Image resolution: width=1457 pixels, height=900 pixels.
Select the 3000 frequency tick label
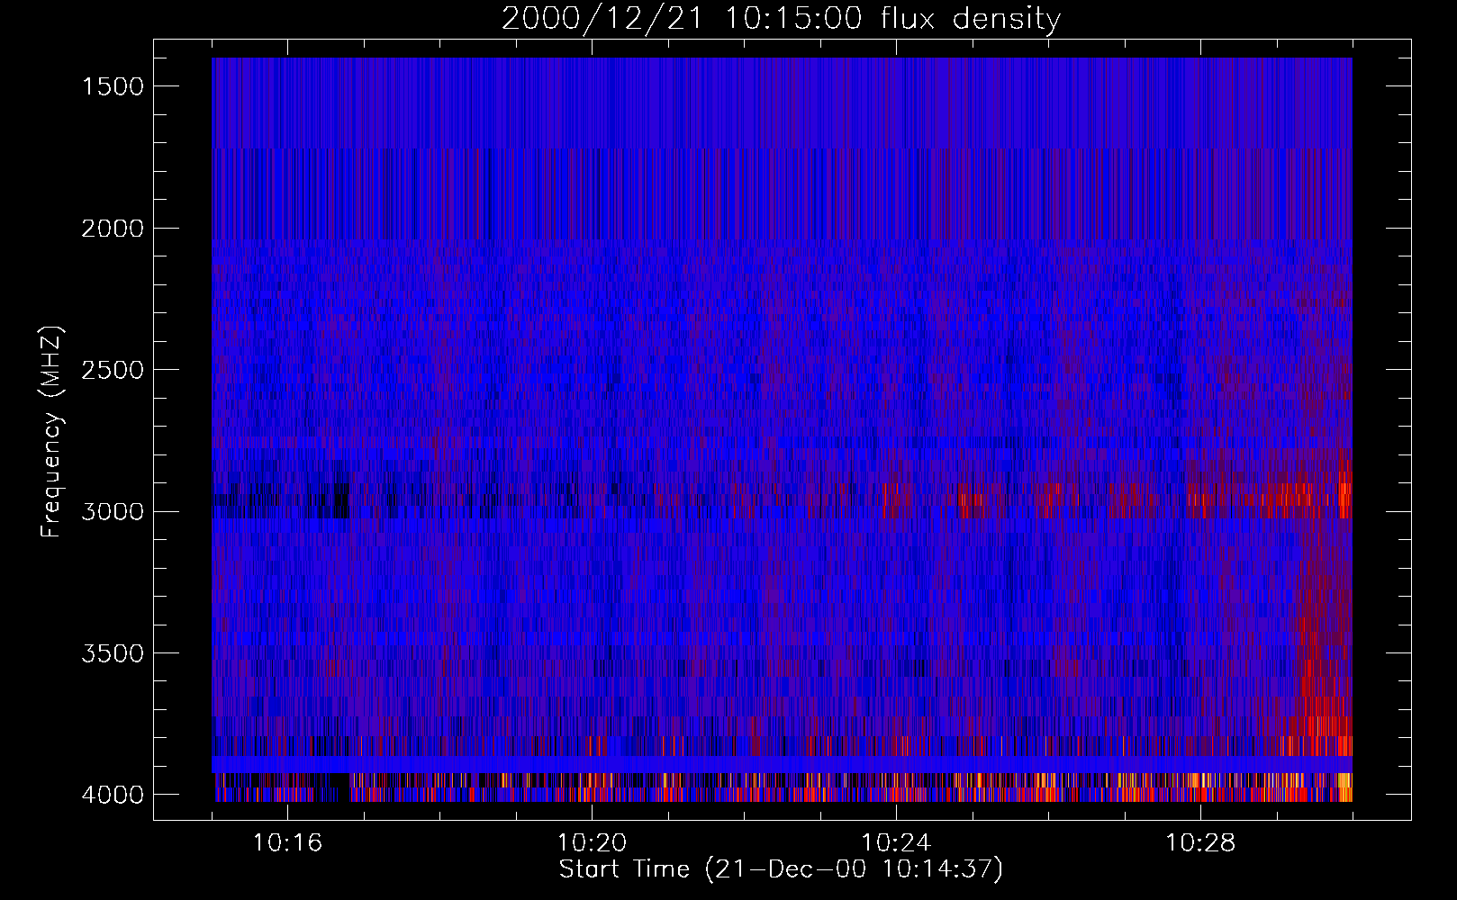(113, 512)
